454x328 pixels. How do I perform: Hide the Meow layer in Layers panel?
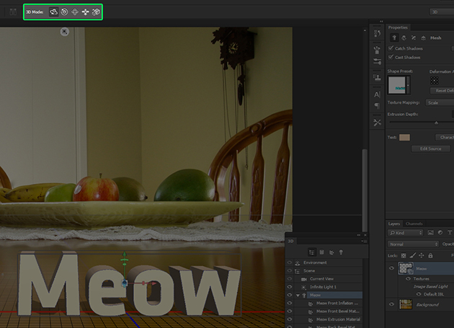tap(392, 268)
